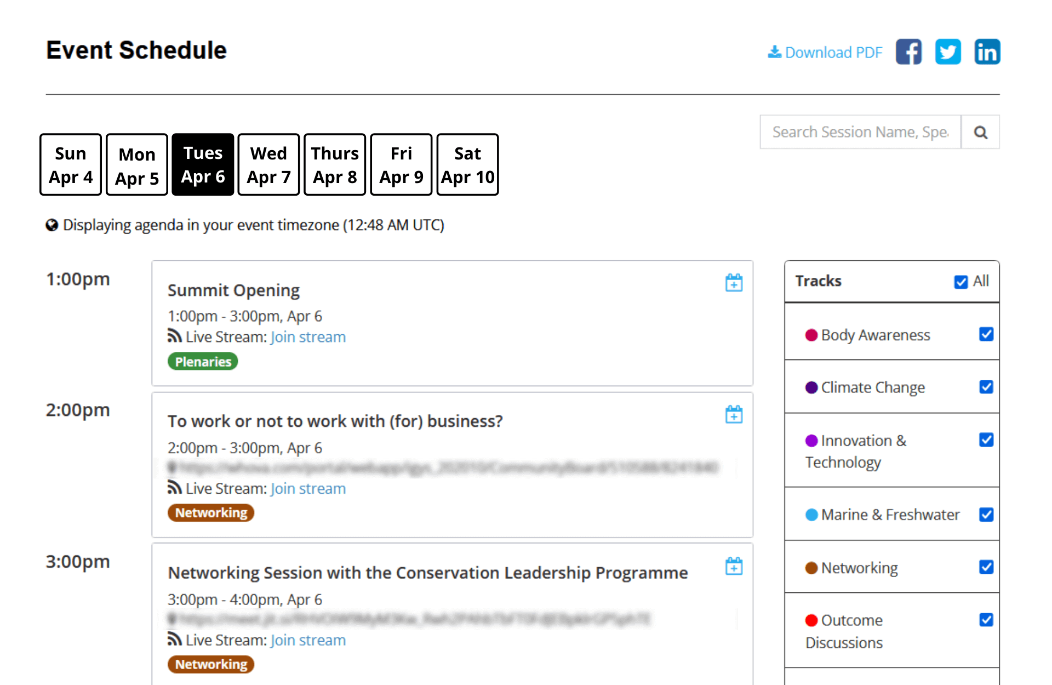Open the Fri Apr 9 schedule
This screenshot has width=1052, height=685.
[401, 164]
